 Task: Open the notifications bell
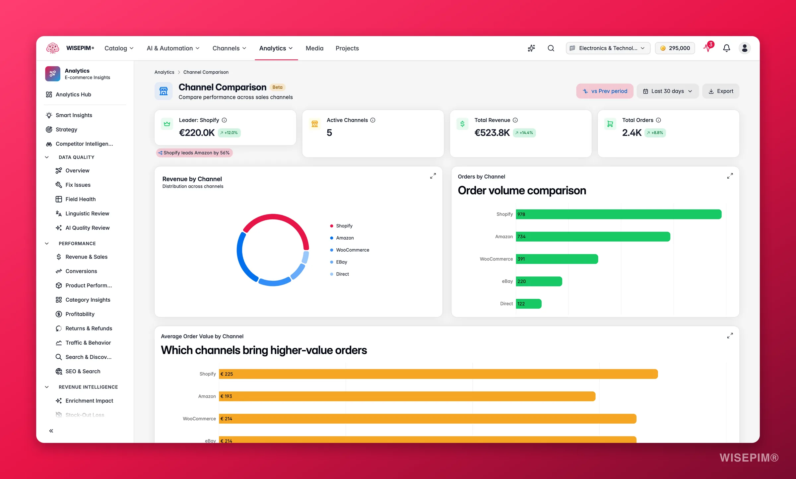[727, 48]
